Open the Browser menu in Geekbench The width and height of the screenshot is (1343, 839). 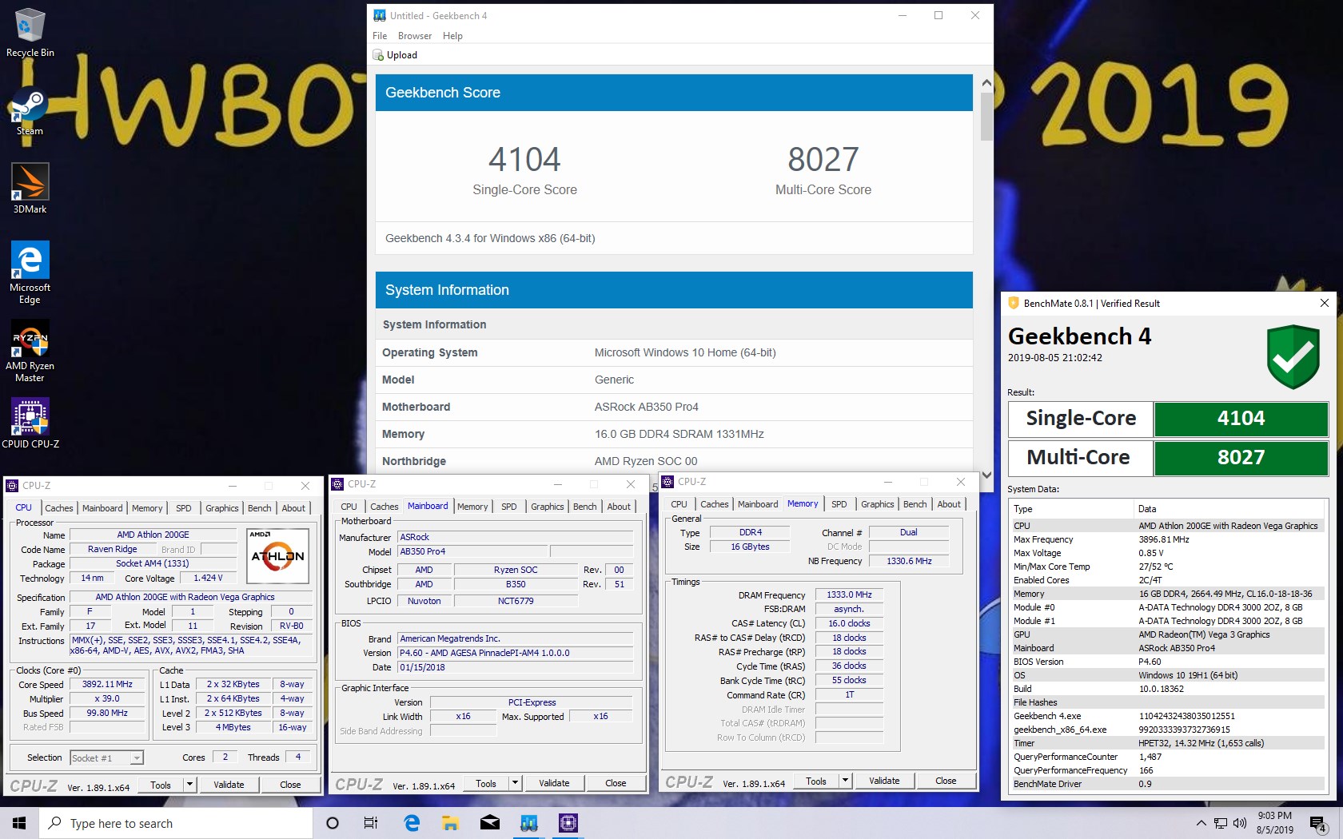[x=415, y=36]
